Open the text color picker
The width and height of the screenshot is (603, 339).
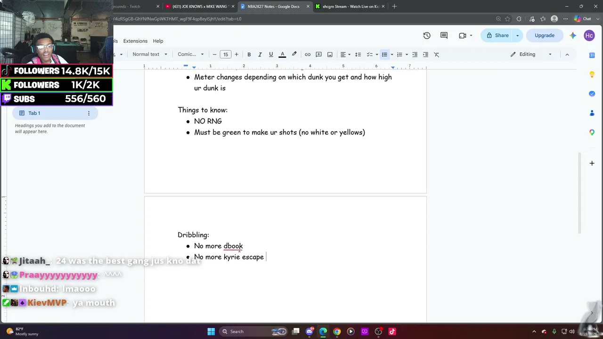(x=283, y=55)
